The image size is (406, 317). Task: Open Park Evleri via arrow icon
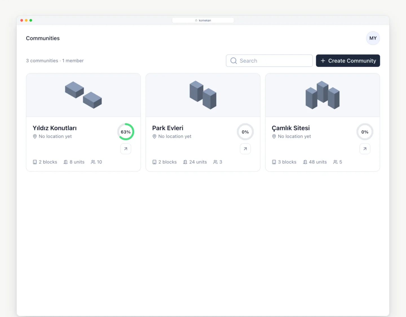245,149
